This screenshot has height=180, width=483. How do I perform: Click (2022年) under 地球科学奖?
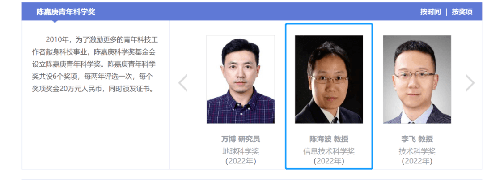[x=241, y=161]
